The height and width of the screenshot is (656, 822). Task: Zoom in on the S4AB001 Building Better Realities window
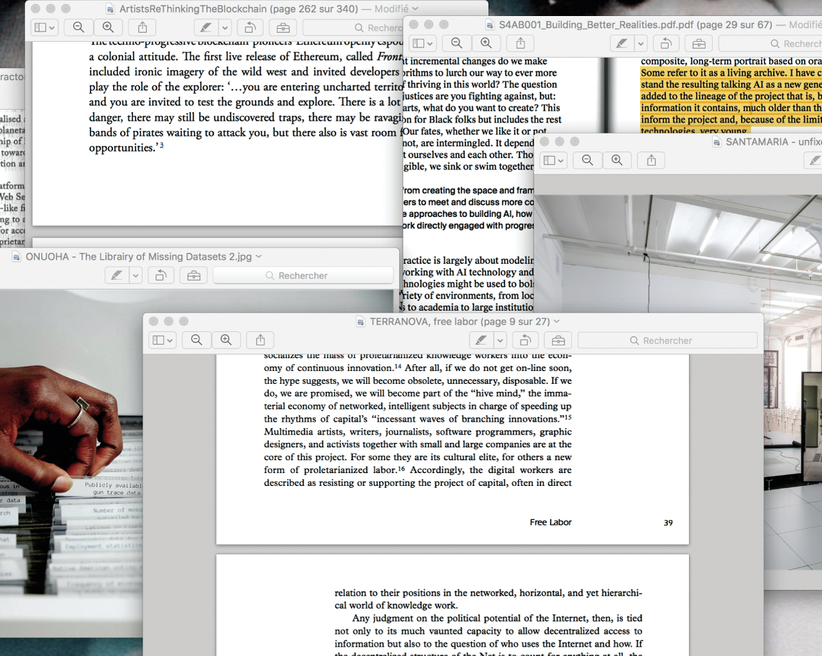pos(486,43)
